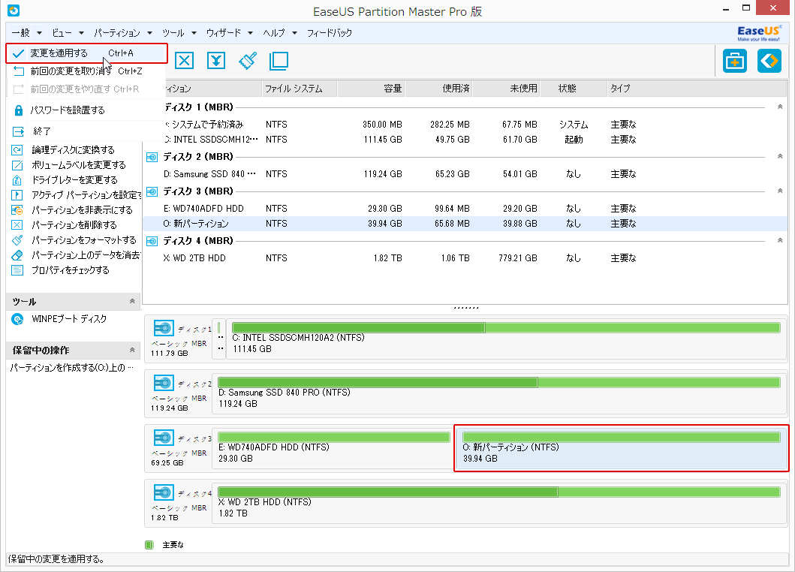This screenshot has width=795, height=572.
Task: Sort by the 容量 column header
Action: pos(371,89)
